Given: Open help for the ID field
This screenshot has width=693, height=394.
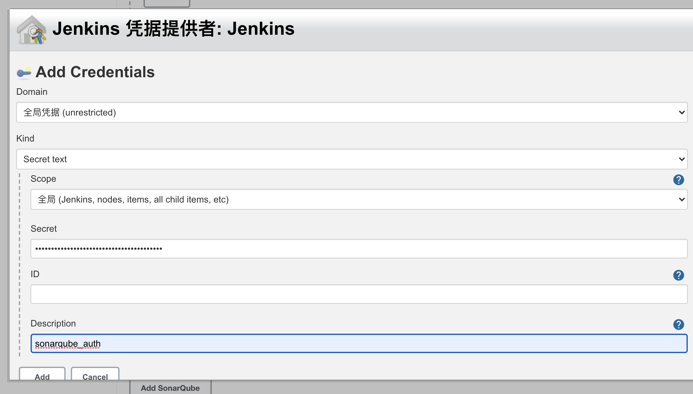Looking at the screenshot, I should click(678, 275).
